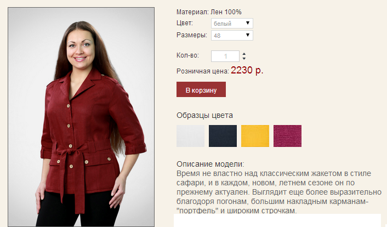Increase quantity with the up arrow
This screenshot has height=227, width=387.
244,54
